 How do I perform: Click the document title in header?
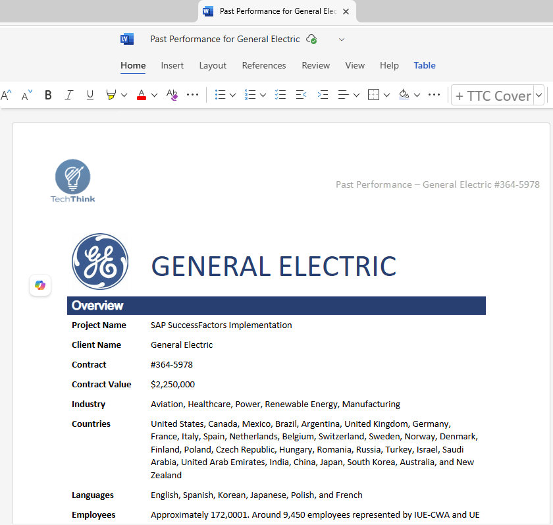pos(225,39)
